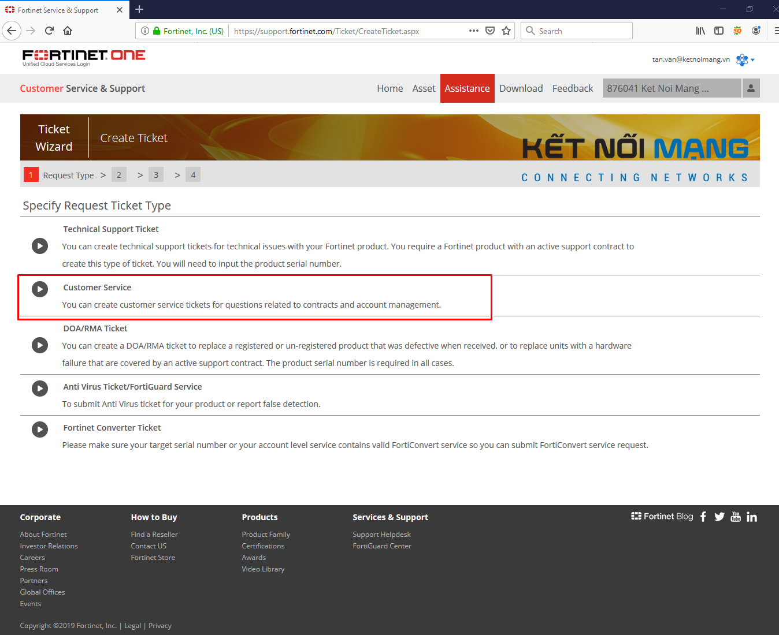
Task: Open Product Family footer link
Action: (x=266, y=535)
